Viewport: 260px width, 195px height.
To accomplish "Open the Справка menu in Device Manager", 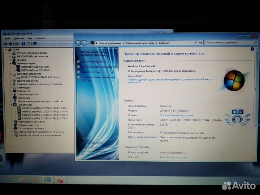I will (x=40, y=38).
